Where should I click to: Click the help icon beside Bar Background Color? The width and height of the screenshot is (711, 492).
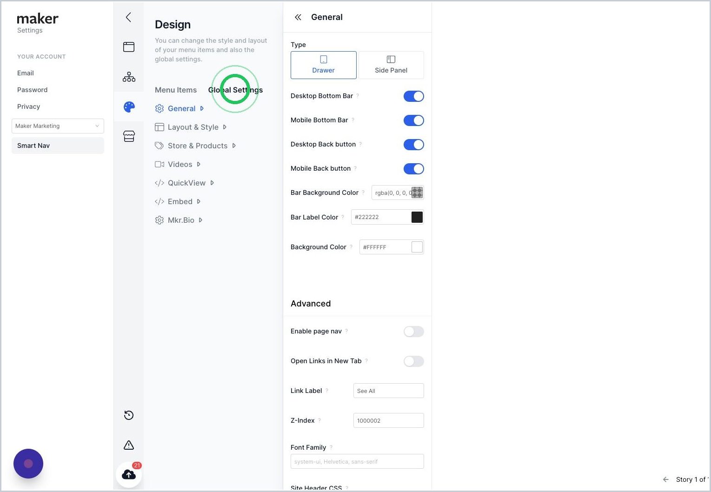363,193
